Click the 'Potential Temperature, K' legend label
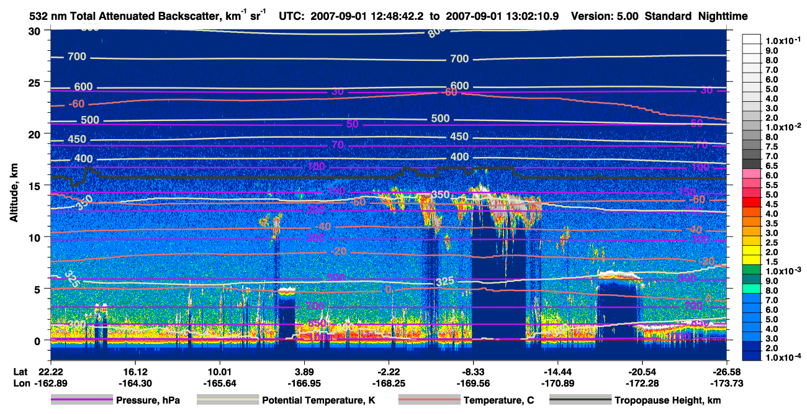 tap(318, 400)
